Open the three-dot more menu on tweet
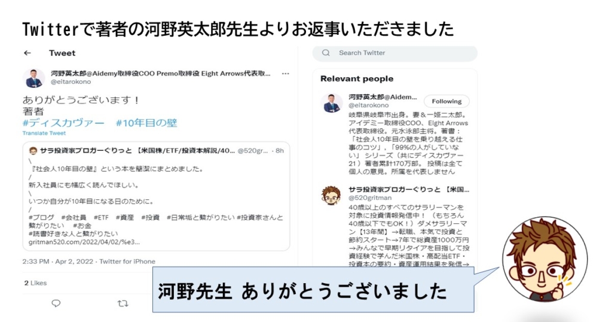612x322 pixels. pos(286,74)
